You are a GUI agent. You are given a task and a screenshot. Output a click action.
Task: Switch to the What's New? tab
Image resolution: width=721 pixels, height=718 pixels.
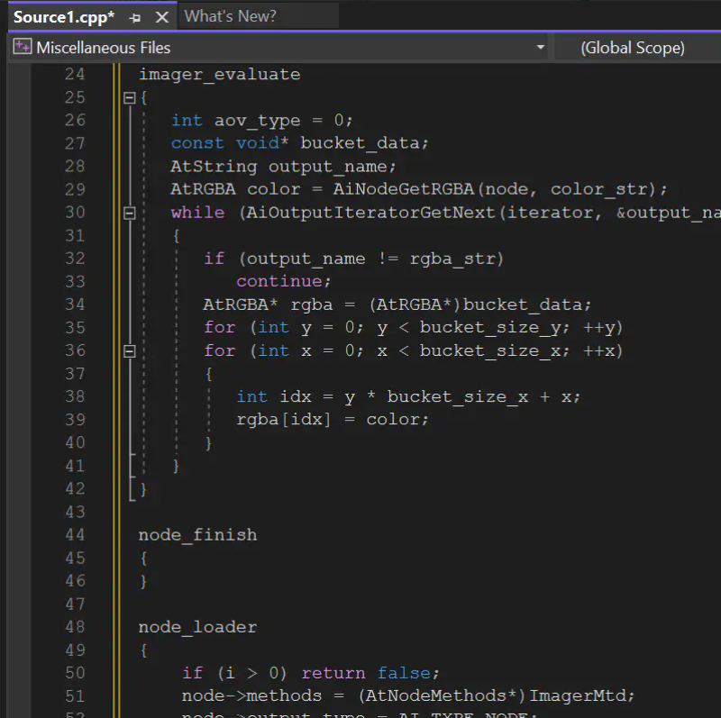(231, 16)
